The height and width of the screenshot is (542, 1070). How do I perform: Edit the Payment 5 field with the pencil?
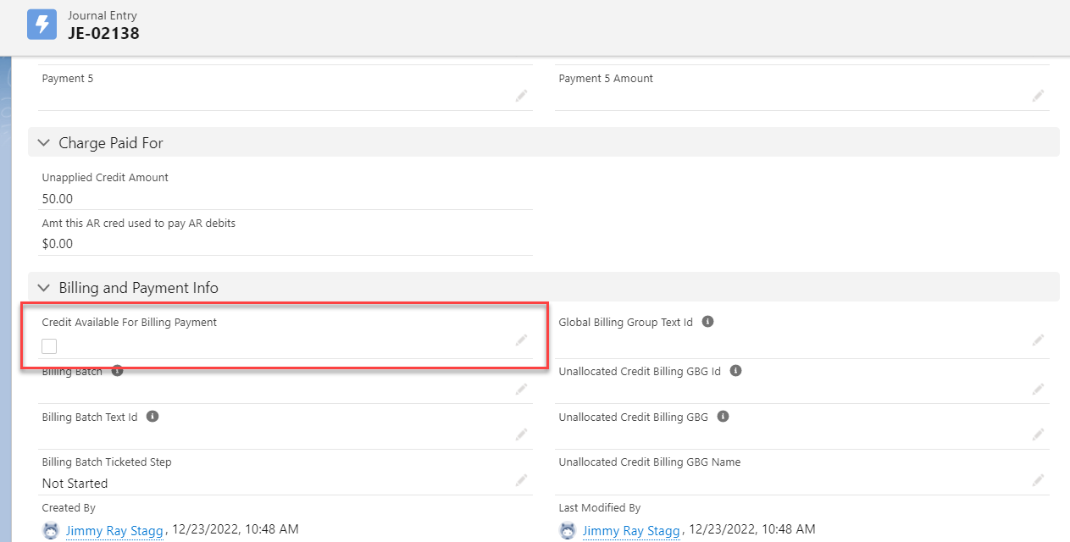pos(522,96)
